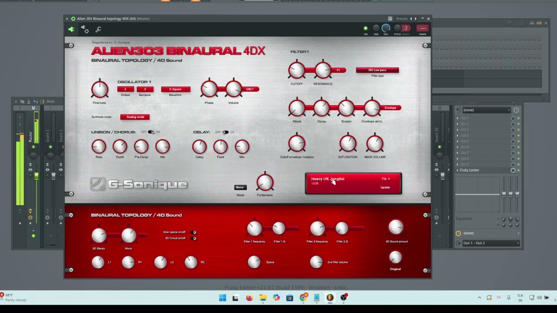Screen dimensions: 557x313
Task: Click the PAN knob in plugin wrapper
Action: coord(376,28)
